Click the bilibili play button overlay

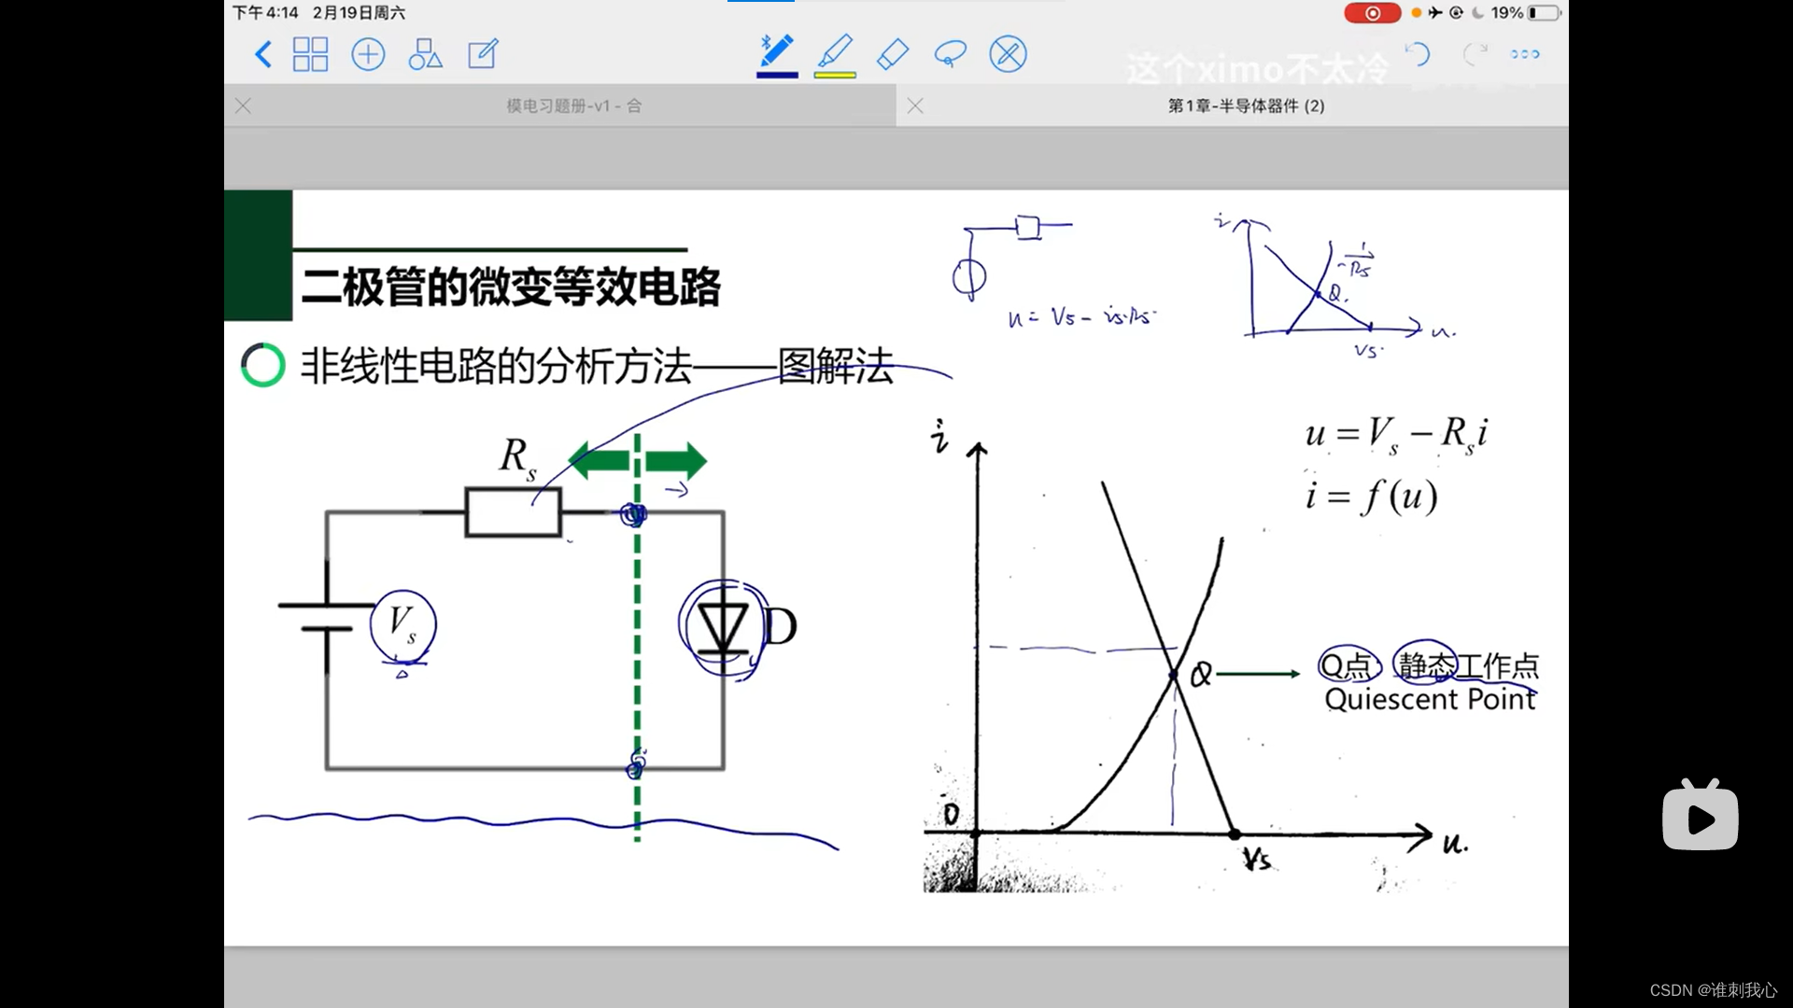pyautogui.click(x=1700, y=818)
